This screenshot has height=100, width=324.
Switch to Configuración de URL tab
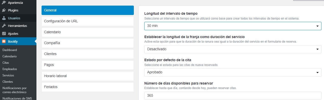(x=88, y=21)
